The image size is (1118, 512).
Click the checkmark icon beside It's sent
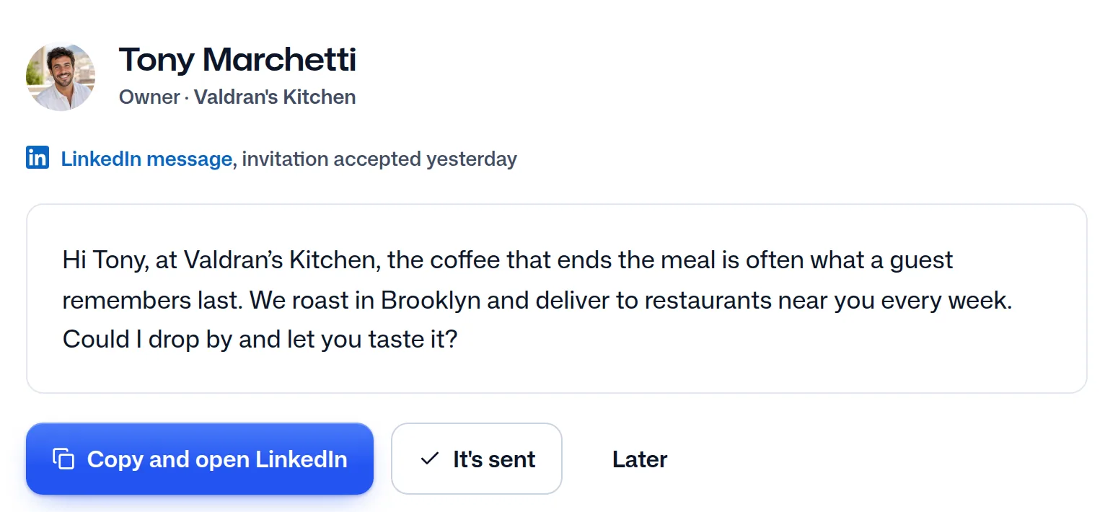pos(429,459)
